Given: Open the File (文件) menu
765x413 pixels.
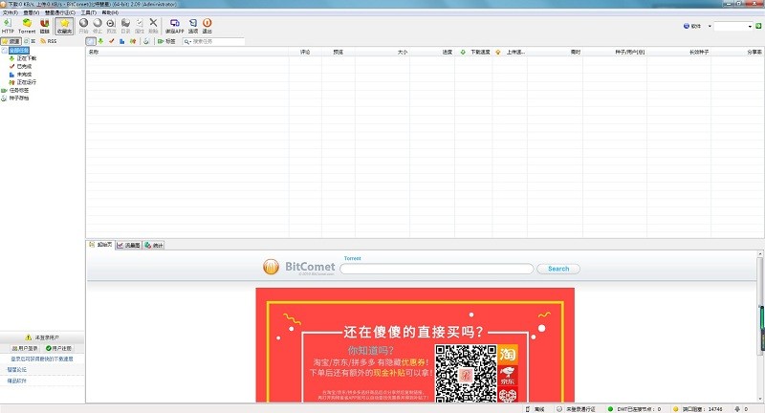Looking at the screenshot, I should (10, 12).
